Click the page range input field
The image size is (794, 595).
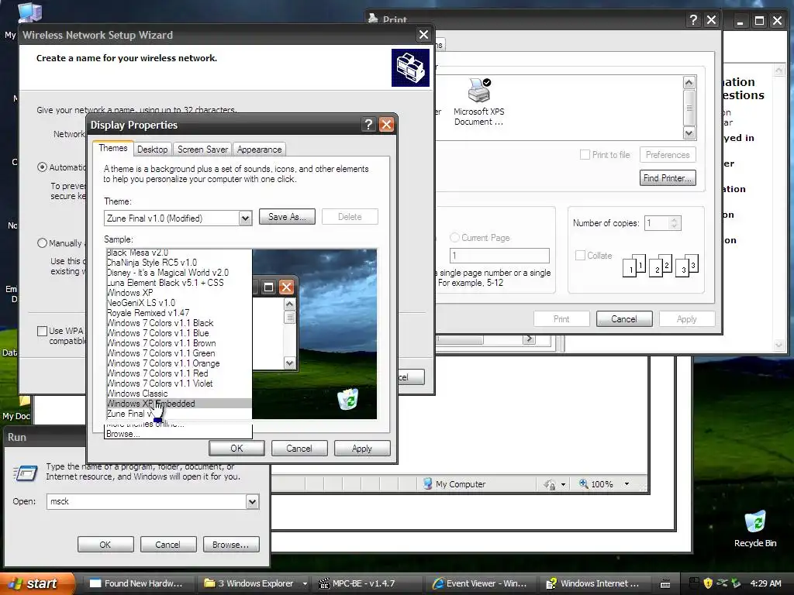coord(499,256)
